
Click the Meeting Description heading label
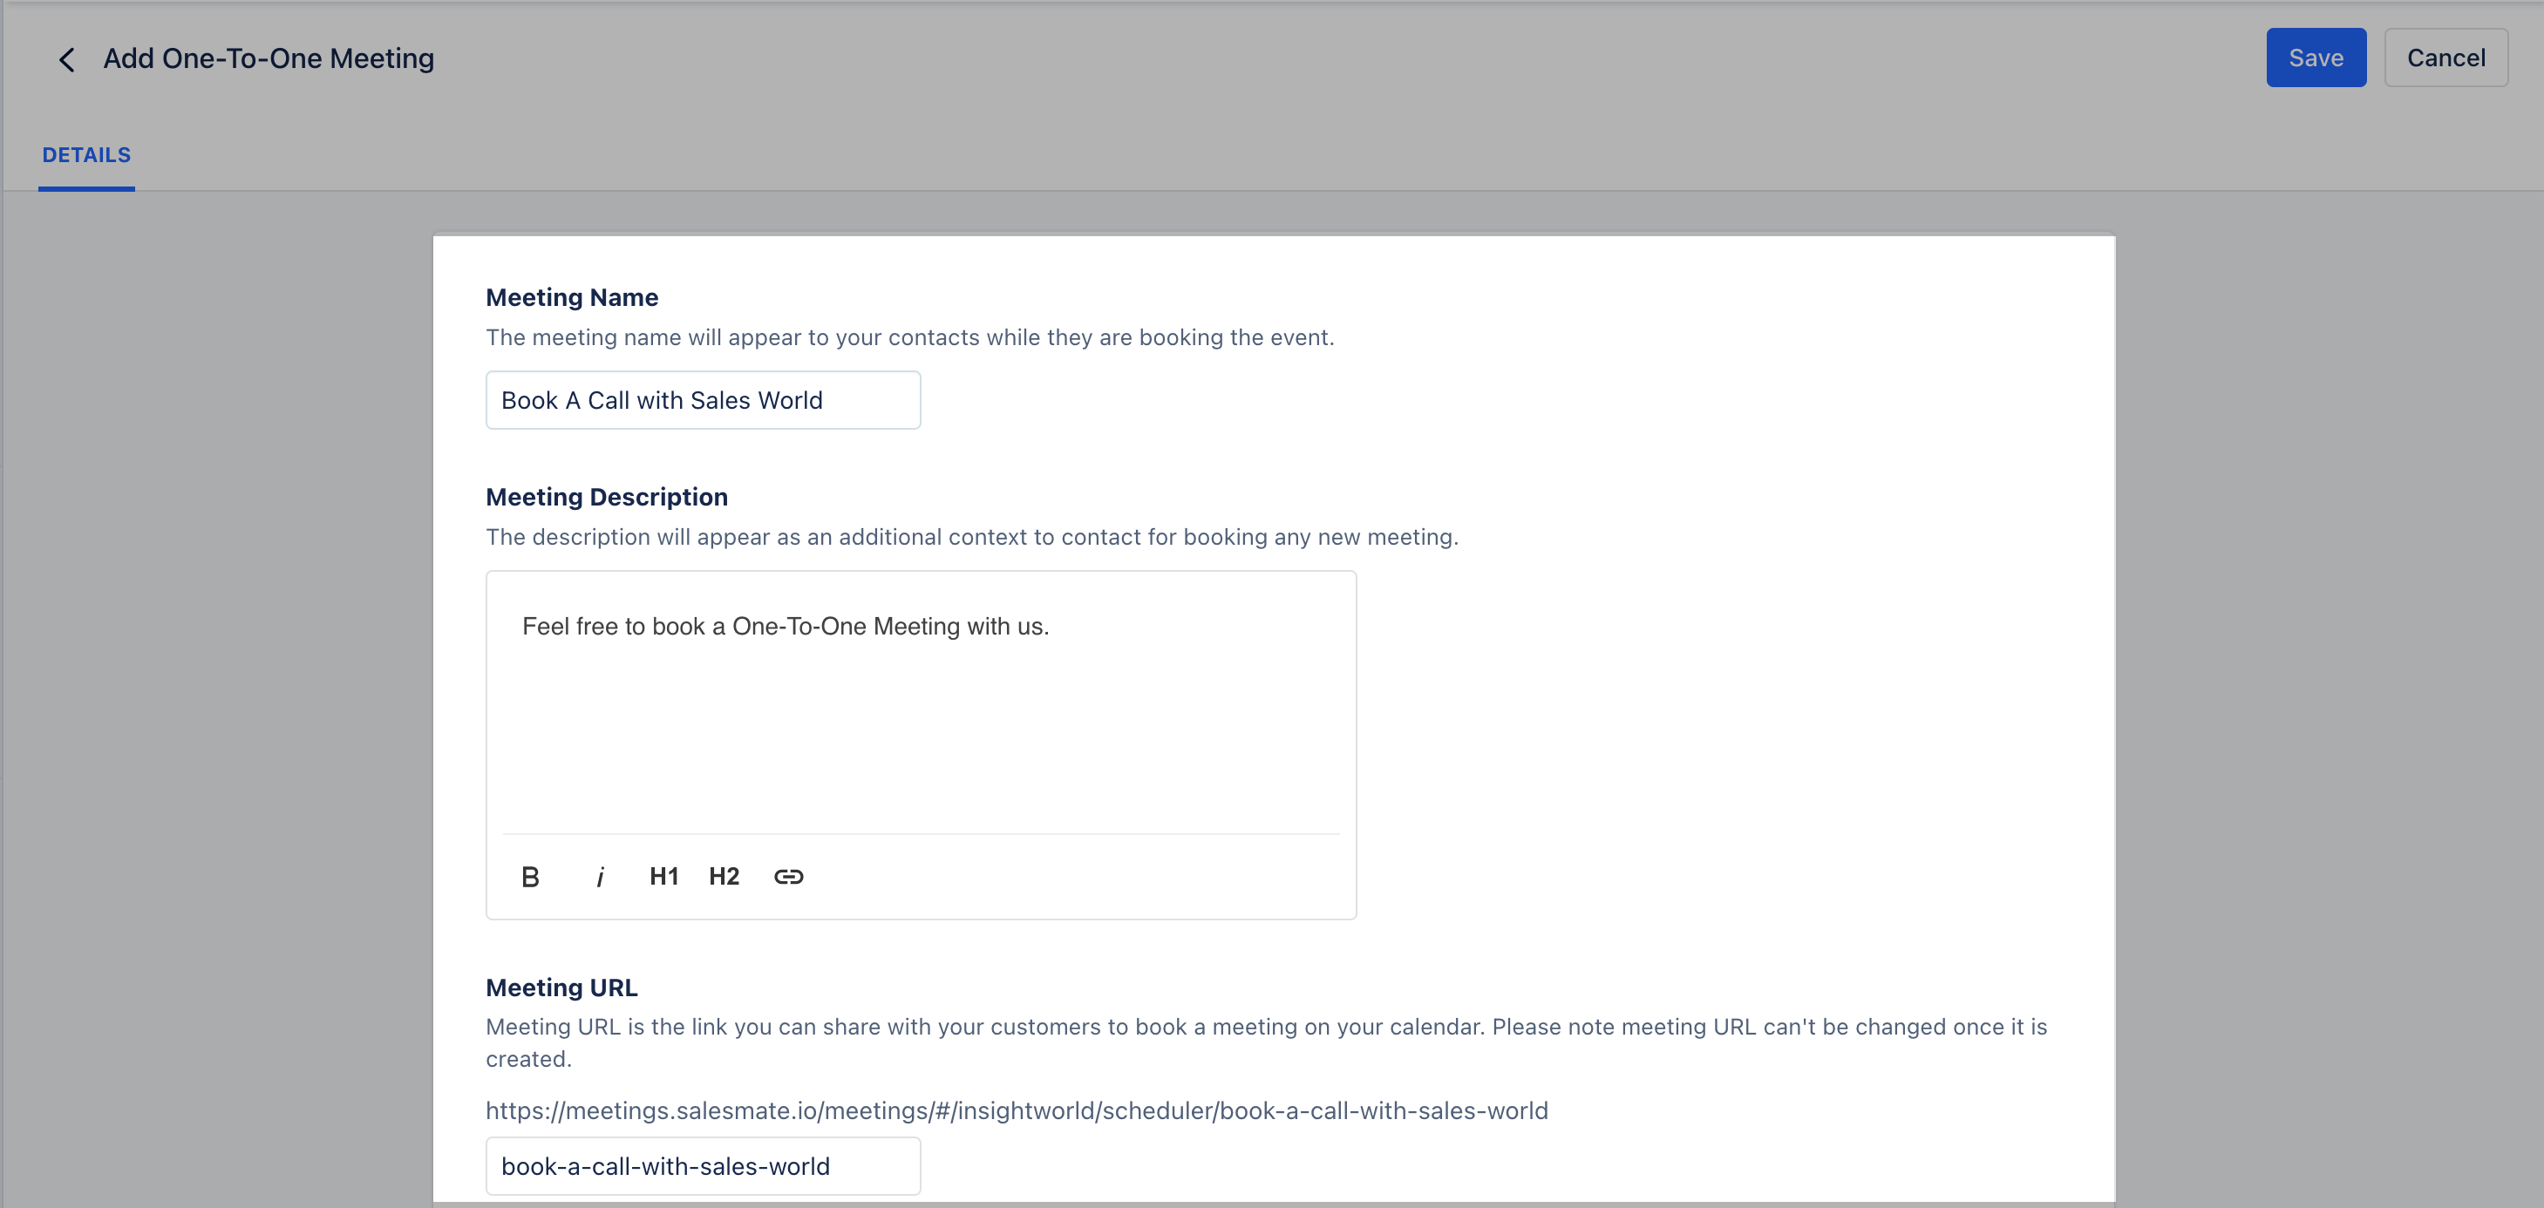pos(607,498)
